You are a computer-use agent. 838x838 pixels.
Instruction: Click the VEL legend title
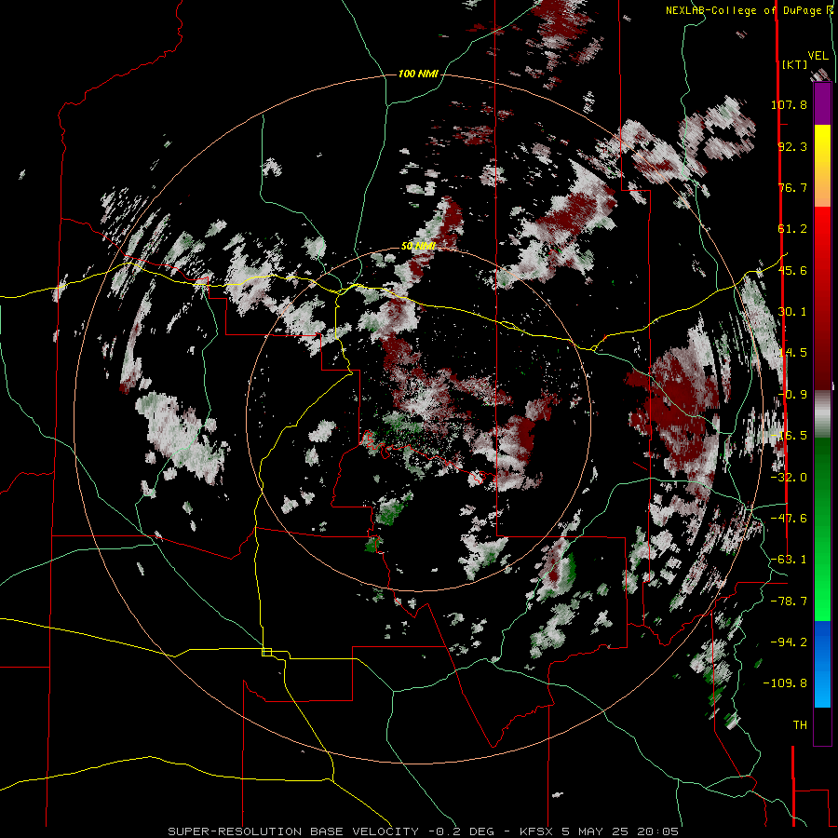click(x=818, y=56)
